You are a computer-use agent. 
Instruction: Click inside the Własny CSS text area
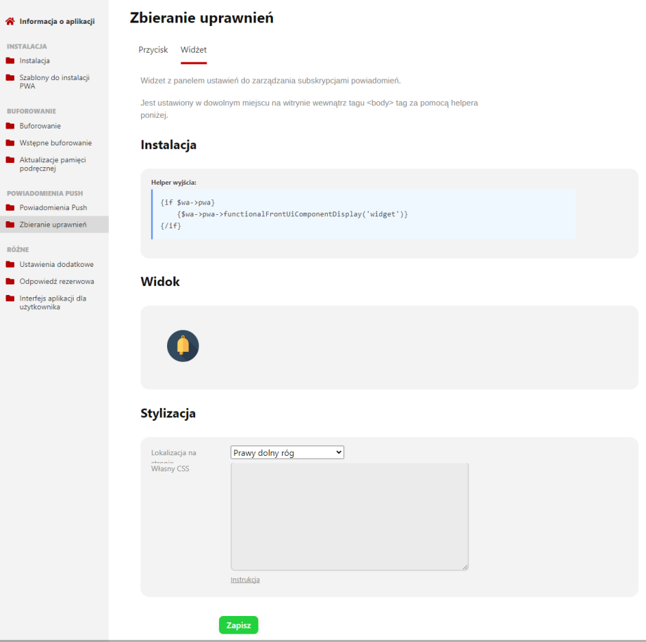click(x=349, y=516)
